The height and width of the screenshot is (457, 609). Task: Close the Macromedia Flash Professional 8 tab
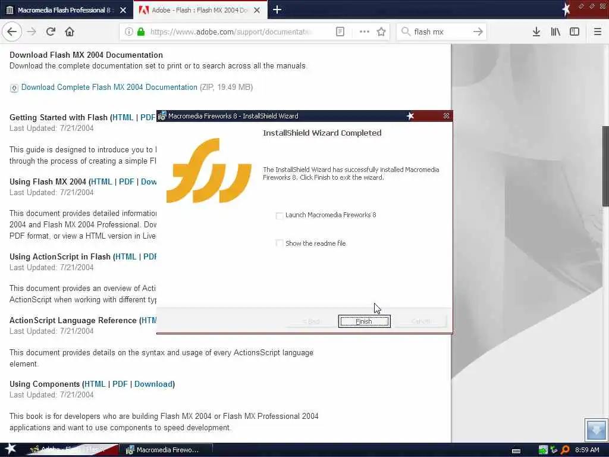(123, 10)
